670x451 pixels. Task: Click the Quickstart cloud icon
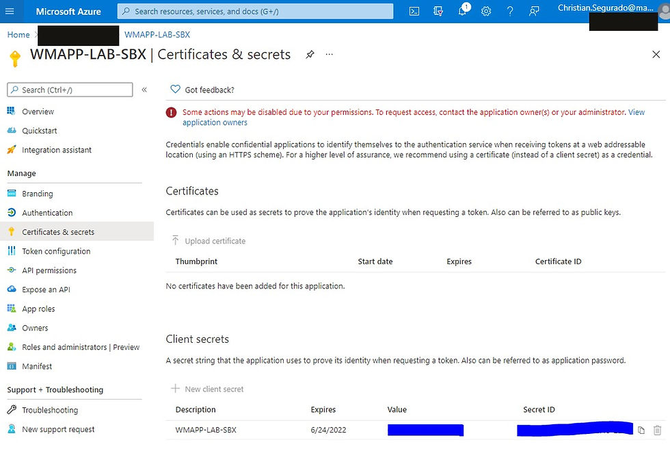tap(12, 131)
